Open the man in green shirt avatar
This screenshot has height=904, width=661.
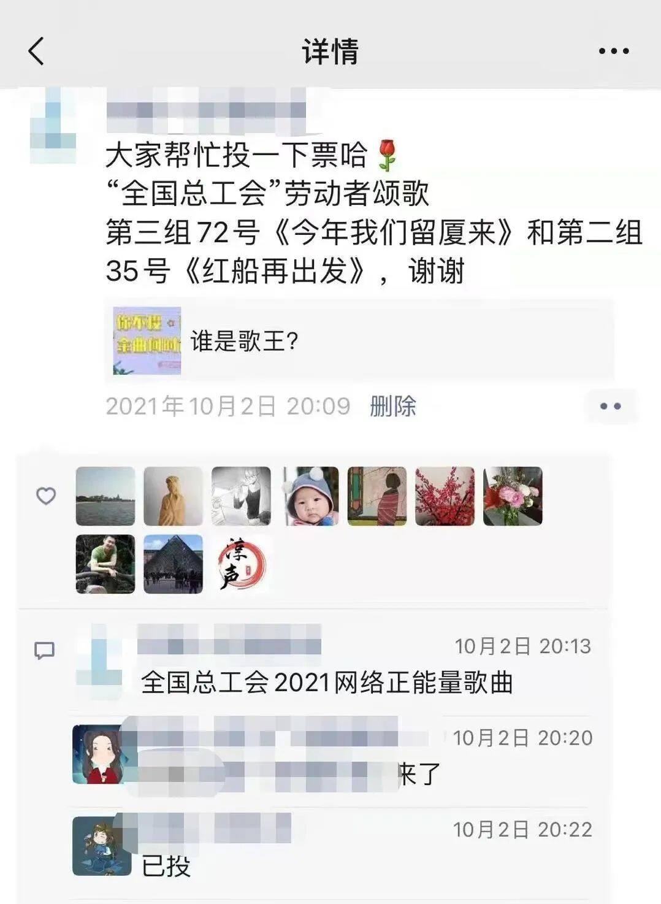[105, 564]
